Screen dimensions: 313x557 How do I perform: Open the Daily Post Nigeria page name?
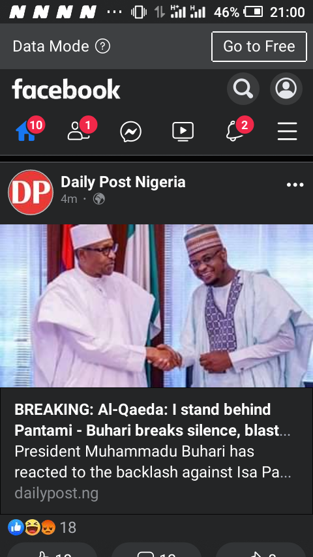(123, 182)
